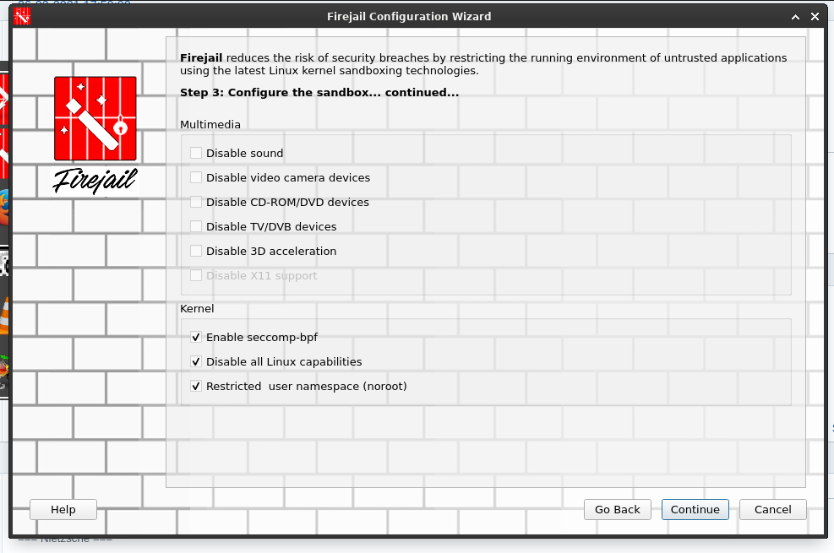Click the greyed-out Disable X11 support checkbox

click(x=196, y=276)
